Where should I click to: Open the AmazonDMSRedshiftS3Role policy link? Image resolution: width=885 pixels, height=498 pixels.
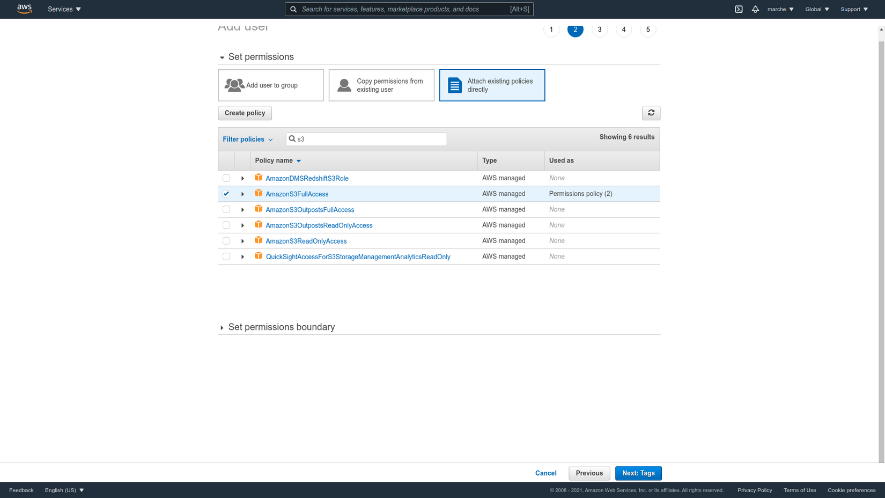pos(307,179)
